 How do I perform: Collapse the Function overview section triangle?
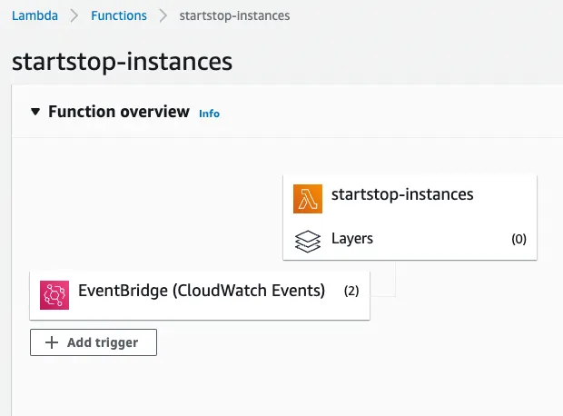(x=35, y=112)
